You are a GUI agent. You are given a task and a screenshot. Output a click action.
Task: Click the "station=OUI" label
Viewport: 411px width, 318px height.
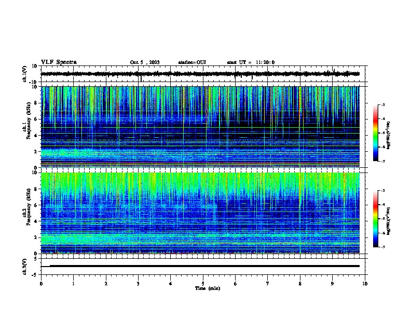[x=192, y=62]
